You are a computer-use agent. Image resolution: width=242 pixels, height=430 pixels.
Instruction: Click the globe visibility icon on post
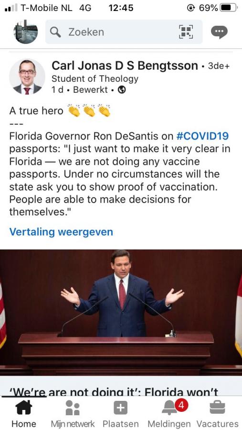pyautogui.click(x=122, y=90)
